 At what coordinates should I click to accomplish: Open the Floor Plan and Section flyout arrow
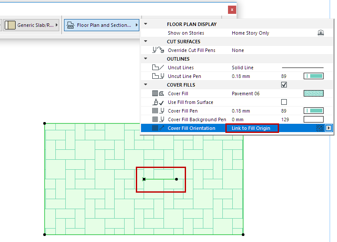tap(136, 25)
